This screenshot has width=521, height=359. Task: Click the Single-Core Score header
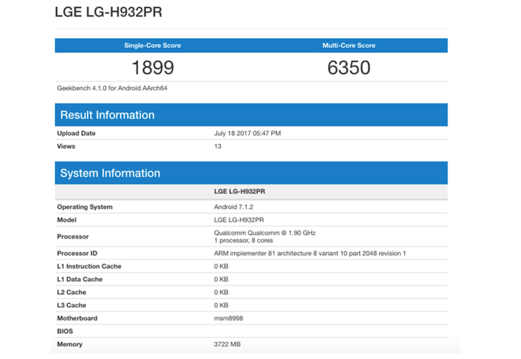pos(152,45)
